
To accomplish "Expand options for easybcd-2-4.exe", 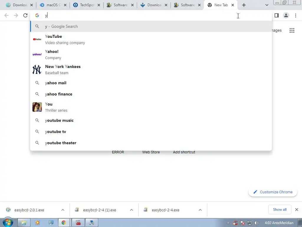I will point(200,210).
